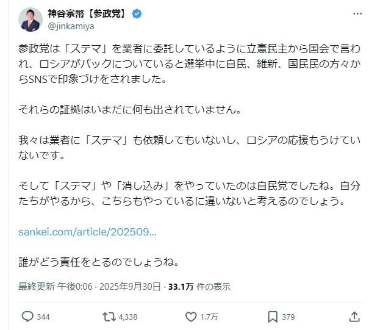
Task: Click the 379 bookmark count
Action: 288,317
